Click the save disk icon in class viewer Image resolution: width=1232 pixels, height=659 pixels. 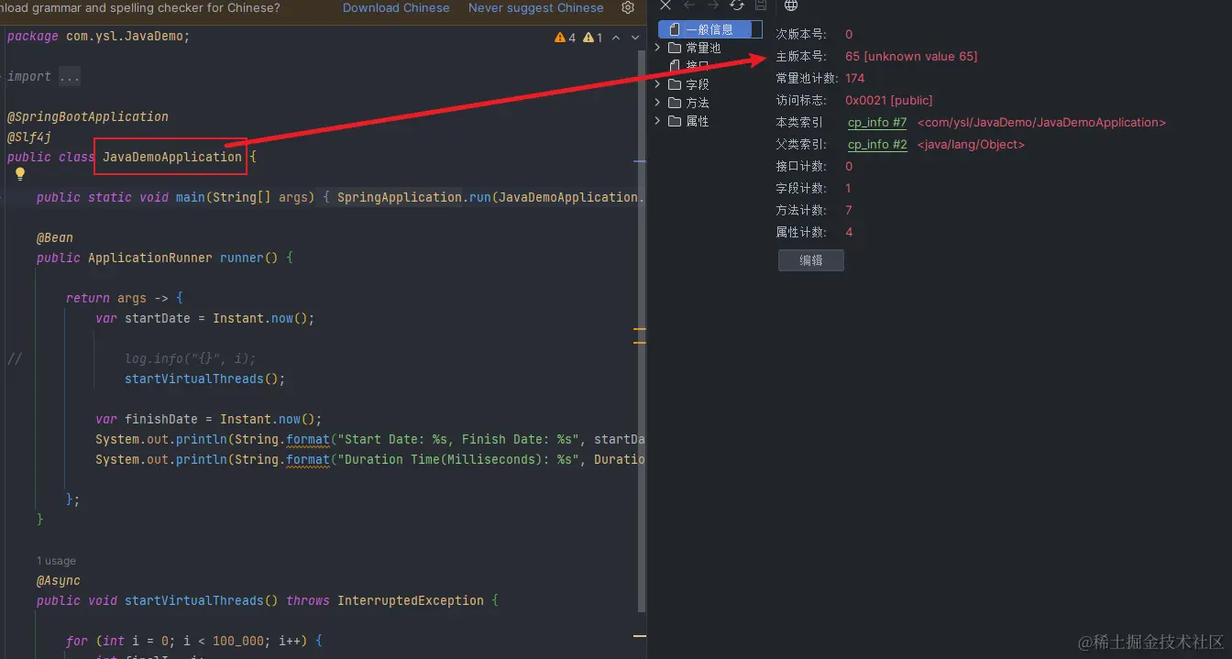coord(760,5)
